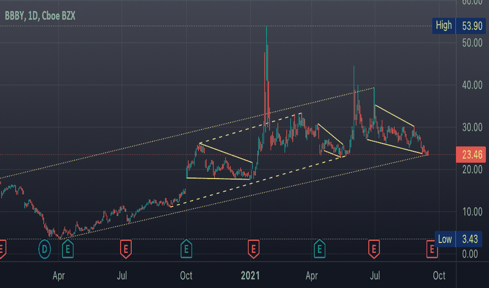Select the solid yellow descending line from July 2021

pyautogui.click(x=395, y=116)
